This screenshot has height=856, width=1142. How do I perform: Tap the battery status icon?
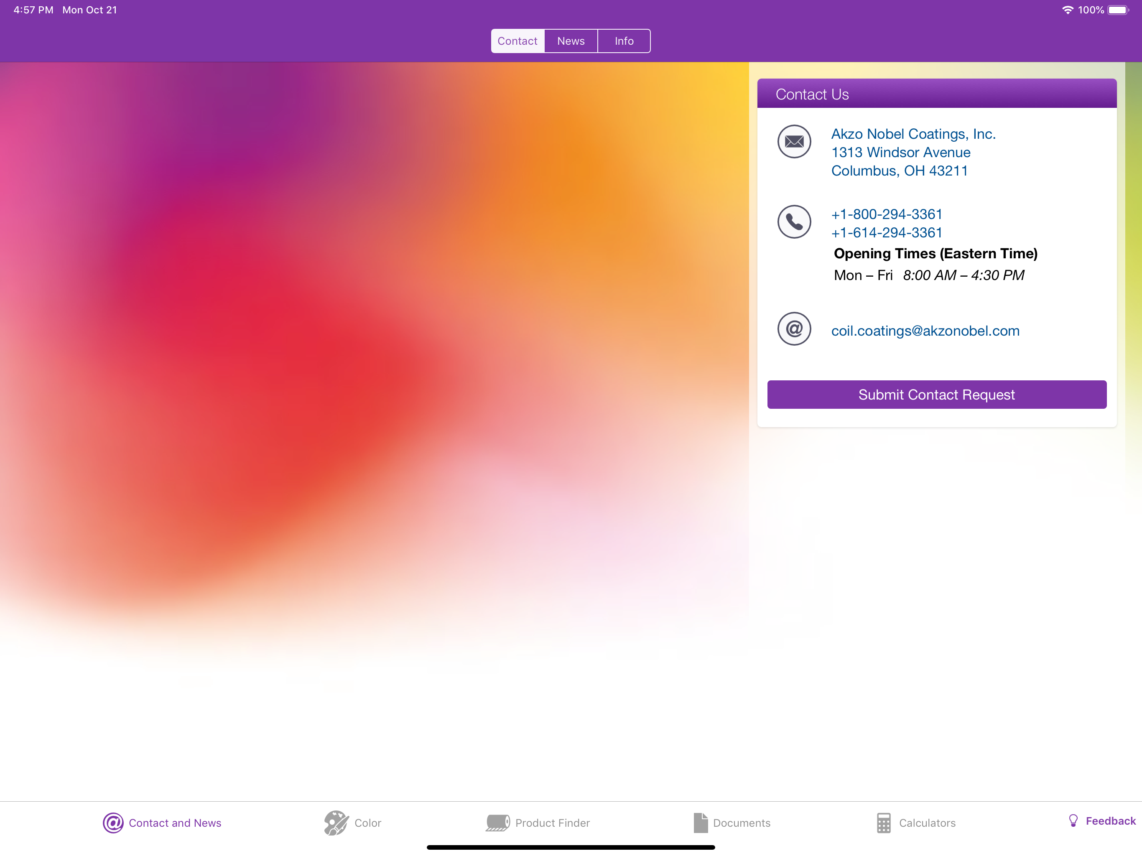[x=1119, y=10]
